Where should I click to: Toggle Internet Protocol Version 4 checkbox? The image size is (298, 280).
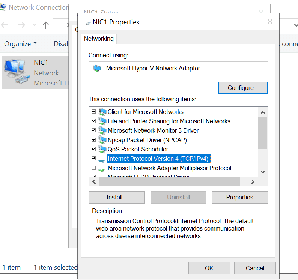93,158
